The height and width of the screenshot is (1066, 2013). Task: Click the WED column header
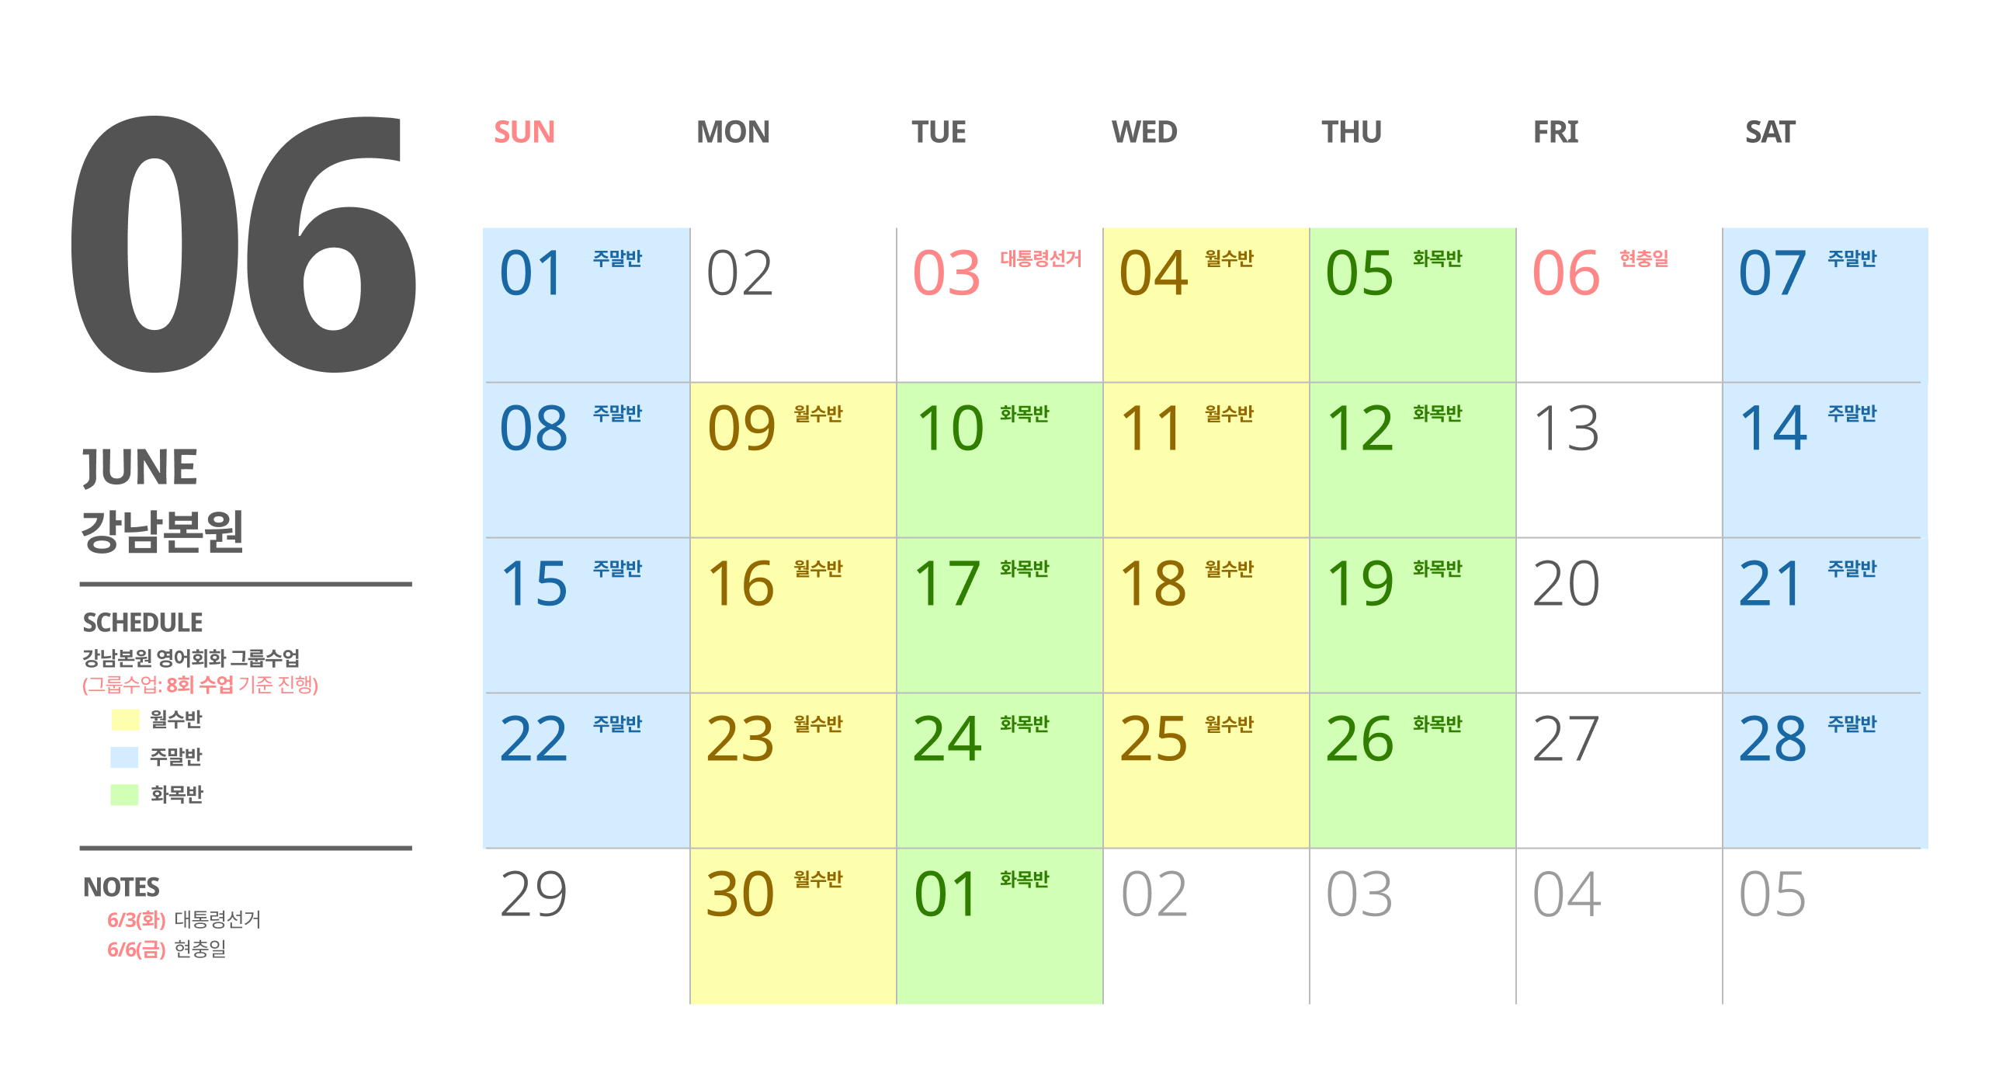[x=1144, y=132]
